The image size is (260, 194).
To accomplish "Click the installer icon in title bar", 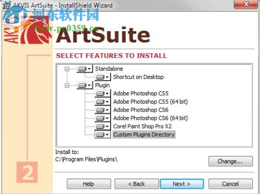I will click(x=6, y=4).
